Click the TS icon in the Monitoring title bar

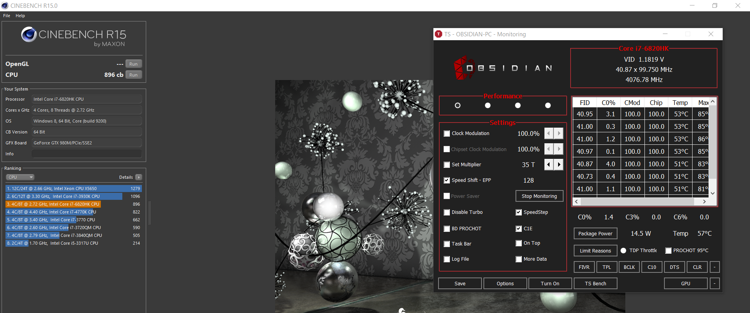(439, 34)
